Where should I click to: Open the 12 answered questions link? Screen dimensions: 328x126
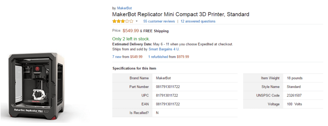pyautogui.click(x=198, y=21)
